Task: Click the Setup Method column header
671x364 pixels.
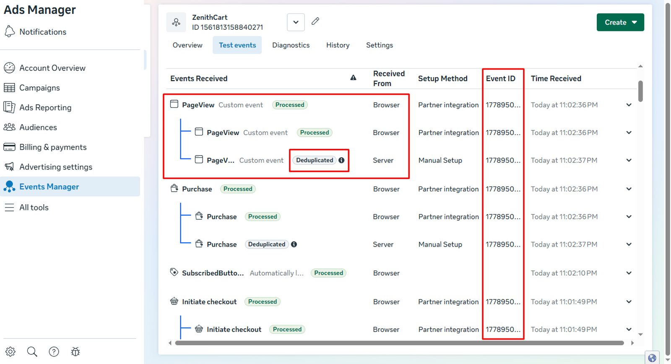Action: [443, 78]
